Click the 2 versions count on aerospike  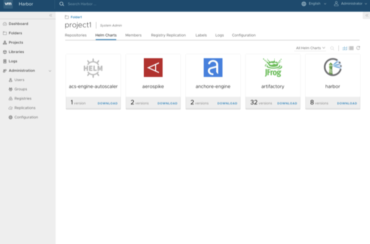139,103
